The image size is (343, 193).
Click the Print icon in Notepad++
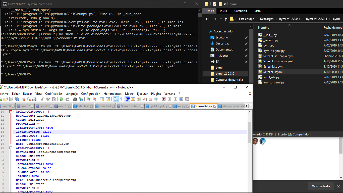coord(34,99)
